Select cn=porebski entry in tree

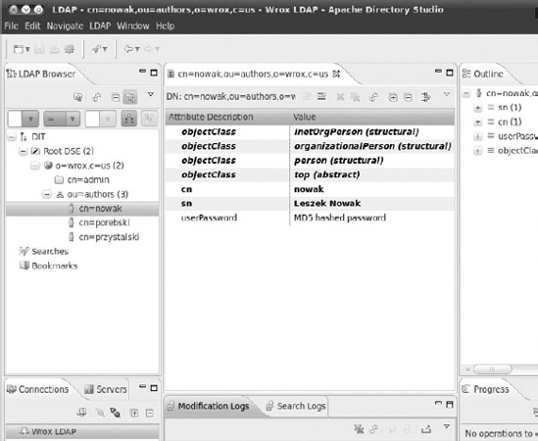pyautogui.click(x=104, y=222)
